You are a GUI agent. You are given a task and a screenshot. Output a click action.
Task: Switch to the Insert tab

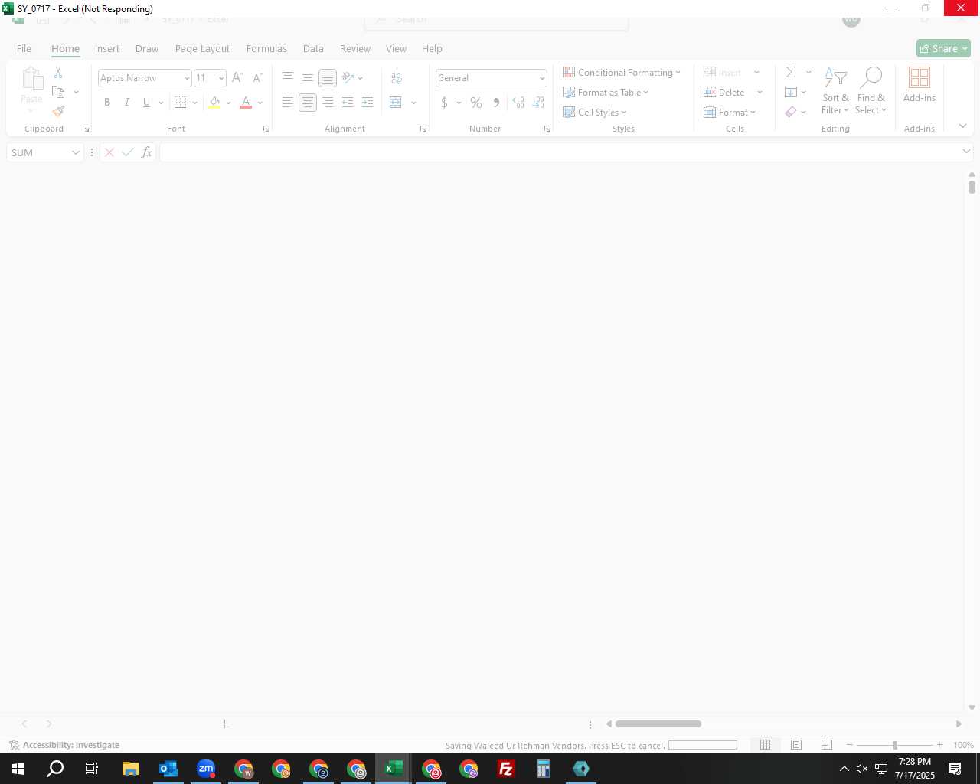(x=107, y=48)
